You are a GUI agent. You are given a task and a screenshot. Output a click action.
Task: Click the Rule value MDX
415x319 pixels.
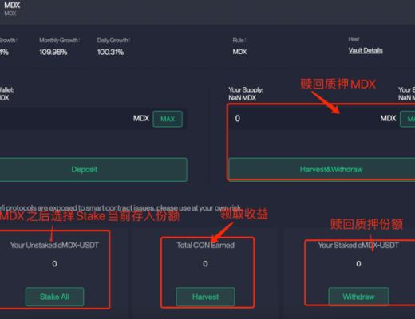point(239,52)
